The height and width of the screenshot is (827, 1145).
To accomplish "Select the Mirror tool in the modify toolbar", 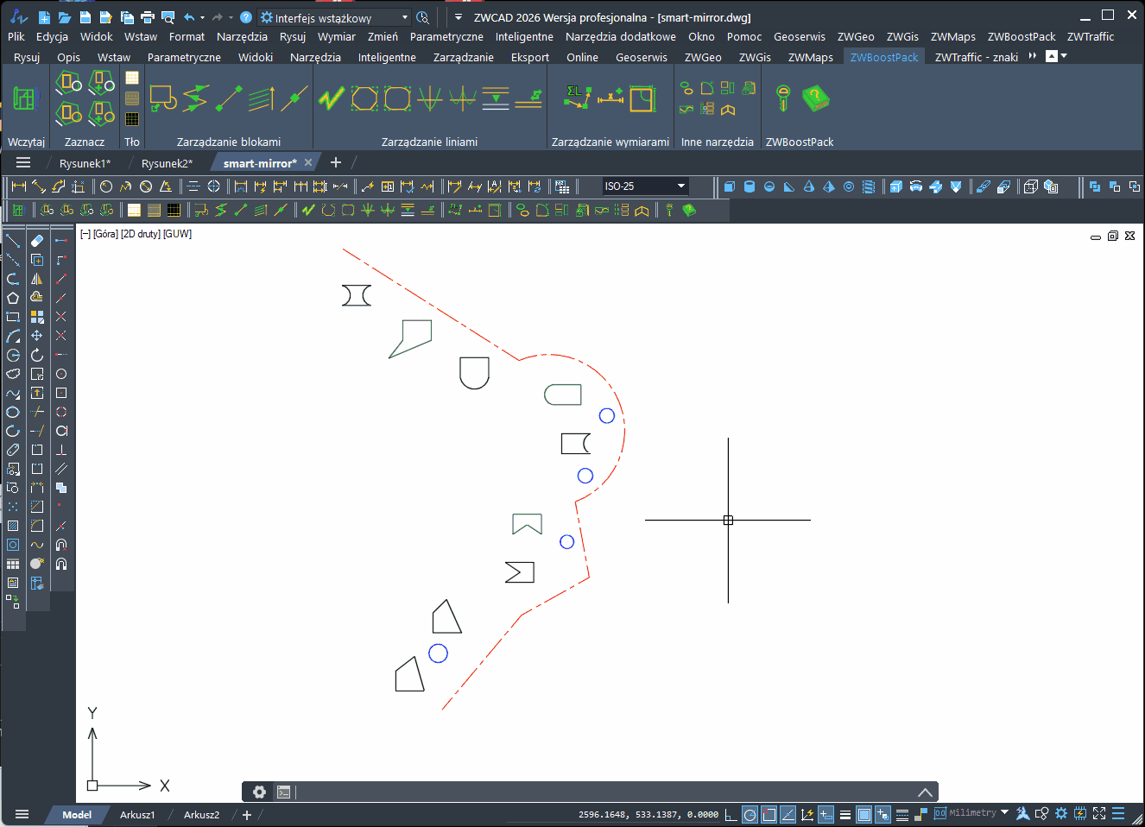I will pyautogui.click(x=37, y=278).
